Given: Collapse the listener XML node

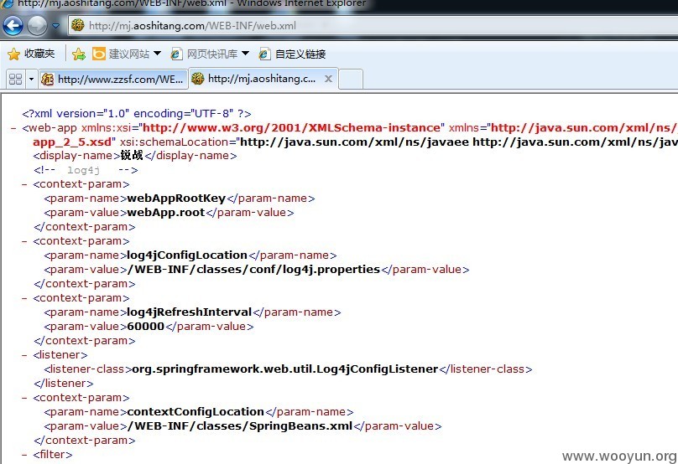Looking at the screenshot, I should point(24,355).
